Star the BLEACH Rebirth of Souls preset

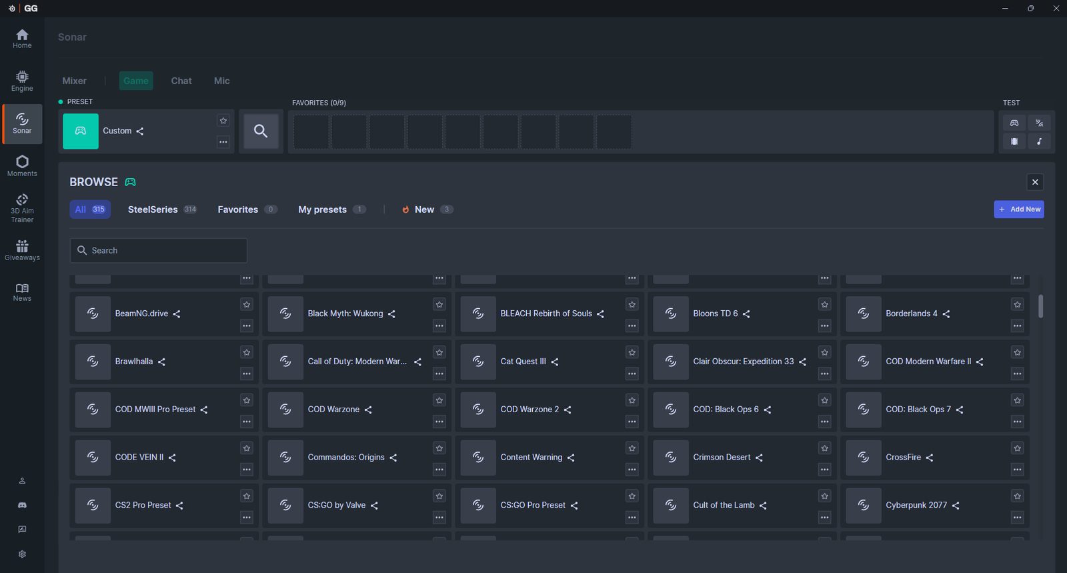tap(632, 304)
